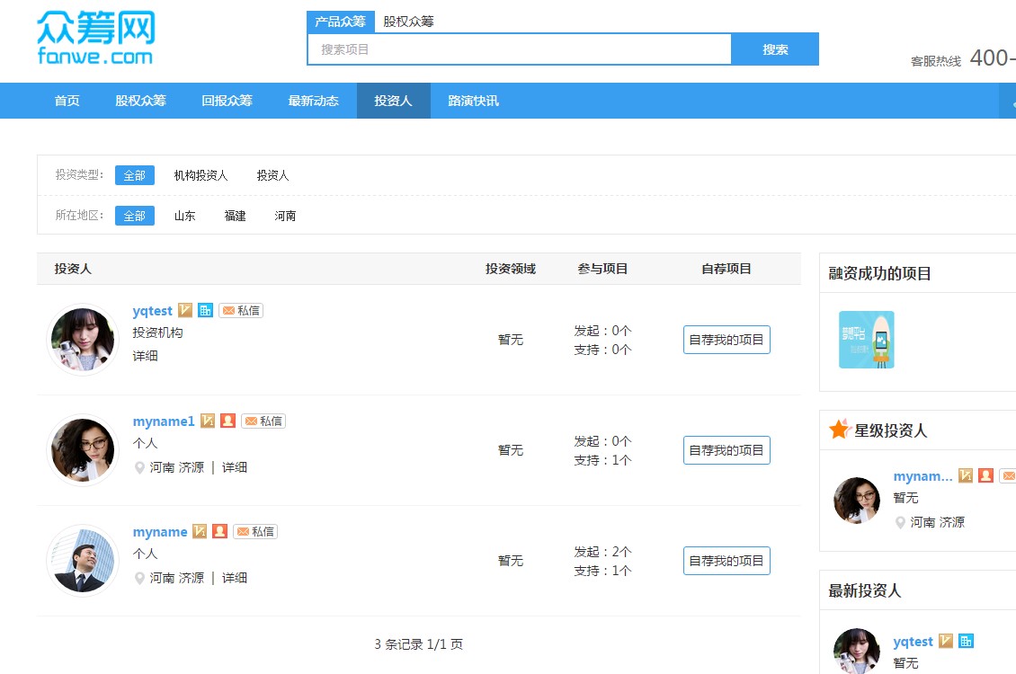Image resolution: width=1016 pixels, height=674 pixels.
Task: Click the envelope icon in myname's 私信 button
Action: click(243, 531)
